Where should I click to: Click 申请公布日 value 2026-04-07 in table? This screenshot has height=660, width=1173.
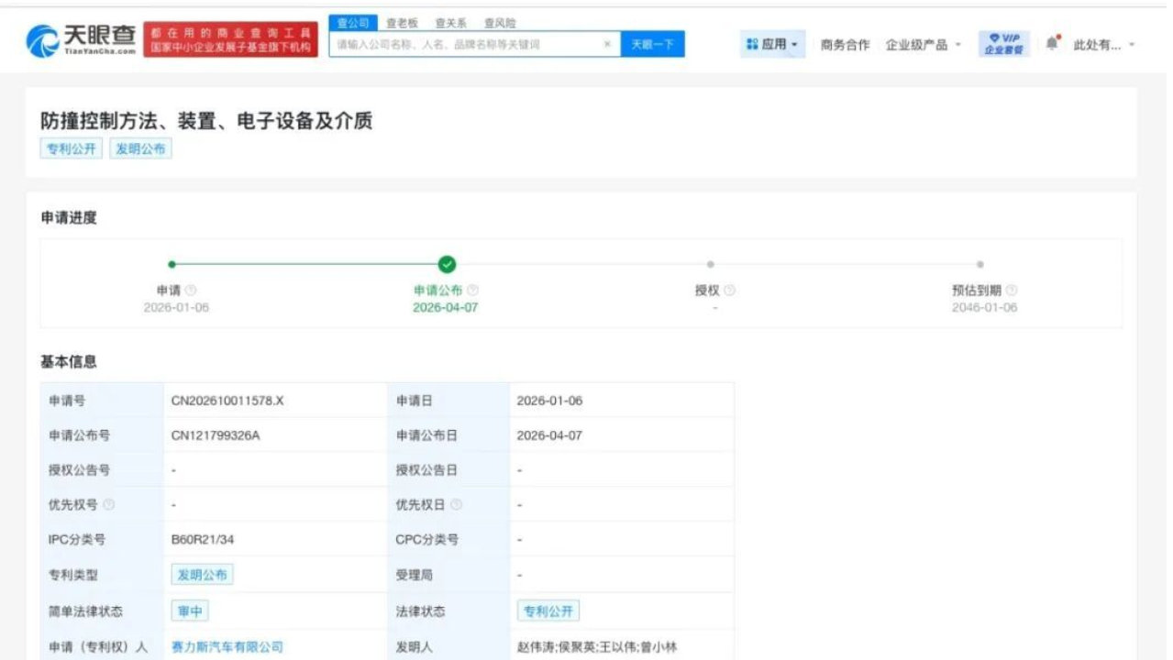pyautogui.click(x=549, y=435)
